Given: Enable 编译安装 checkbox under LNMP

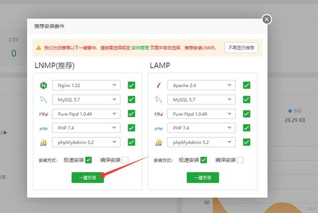Looking at the screenshot, I should [x=125, y=160].
